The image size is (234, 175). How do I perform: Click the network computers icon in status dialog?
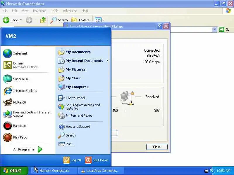click(127, 98)
